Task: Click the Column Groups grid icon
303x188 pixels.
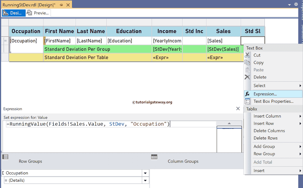Action: point(154,156)
